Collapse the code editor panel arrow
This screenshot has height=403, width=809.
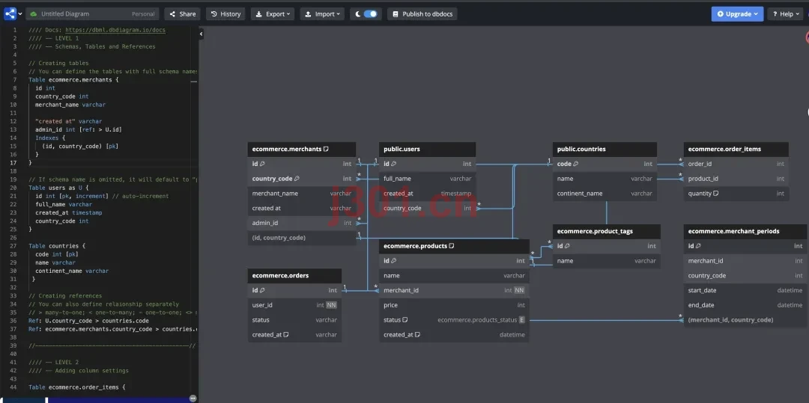click(x=202, y=34)
